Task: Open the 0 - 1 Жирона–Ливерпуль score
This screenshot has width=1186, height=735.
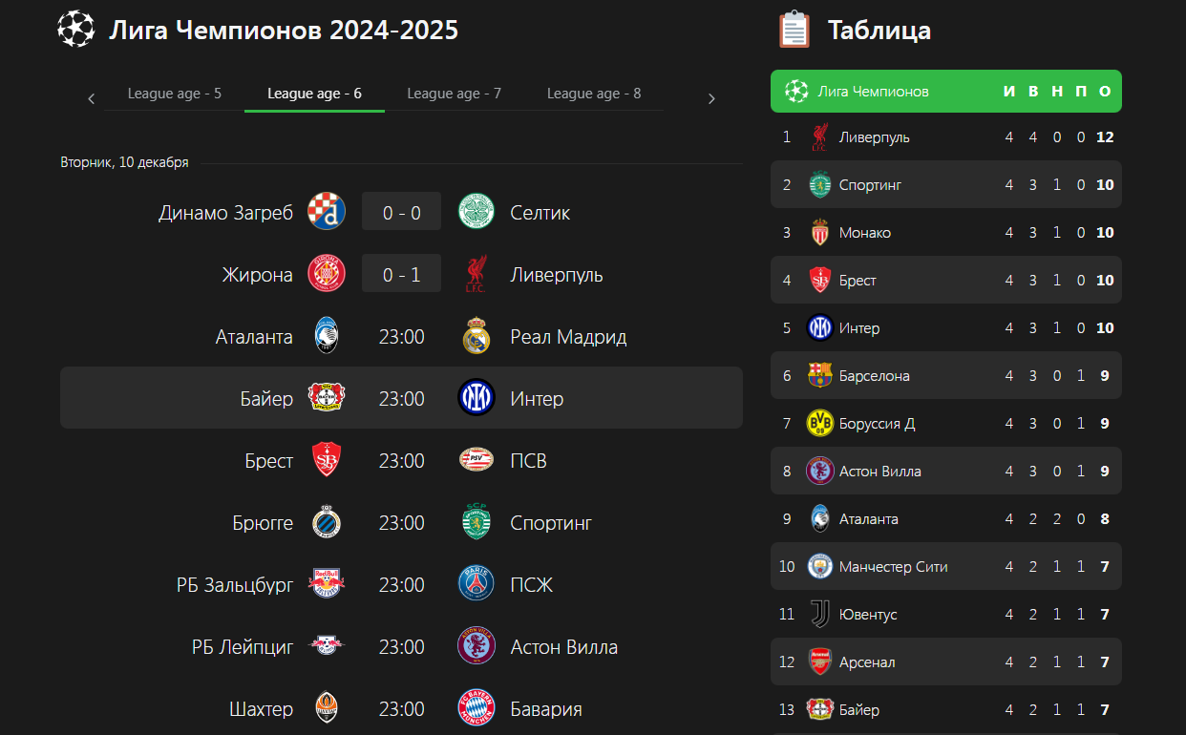Action: (x=401, y=274)
